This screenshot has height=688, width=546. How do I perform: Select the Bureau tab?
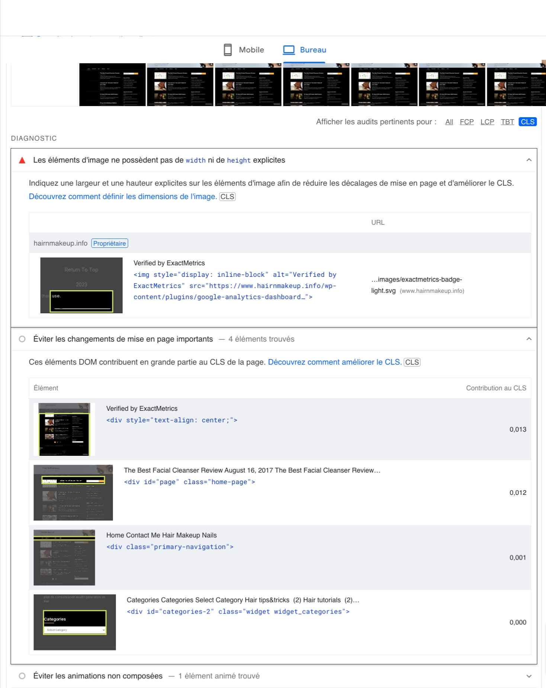[305, 50]
